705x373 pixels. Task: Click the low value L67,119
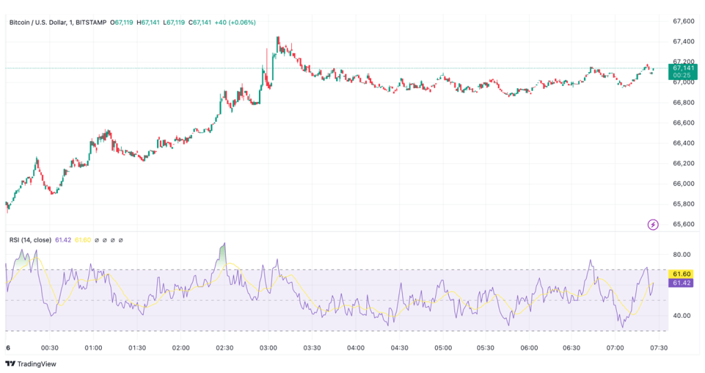174,22
